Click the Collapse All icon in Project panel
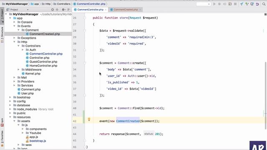Screen dimensions: 267x150 pos(57,10)
